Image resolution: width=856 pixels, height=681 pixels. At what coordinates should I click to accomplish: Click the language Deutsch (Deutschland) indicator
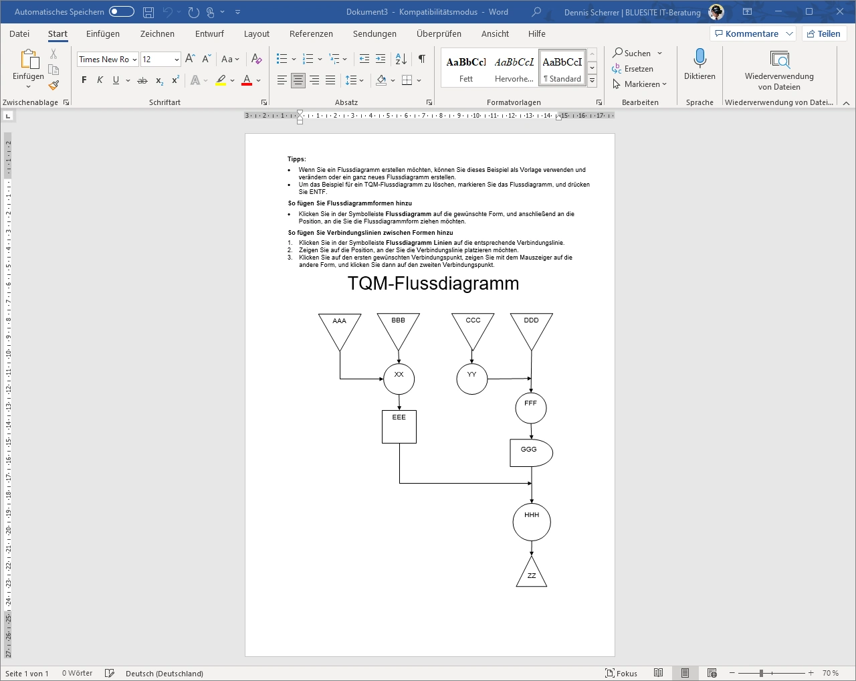[165, 674]
